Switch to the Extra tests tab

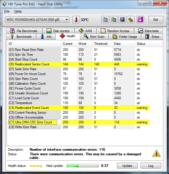pos(148,31)
